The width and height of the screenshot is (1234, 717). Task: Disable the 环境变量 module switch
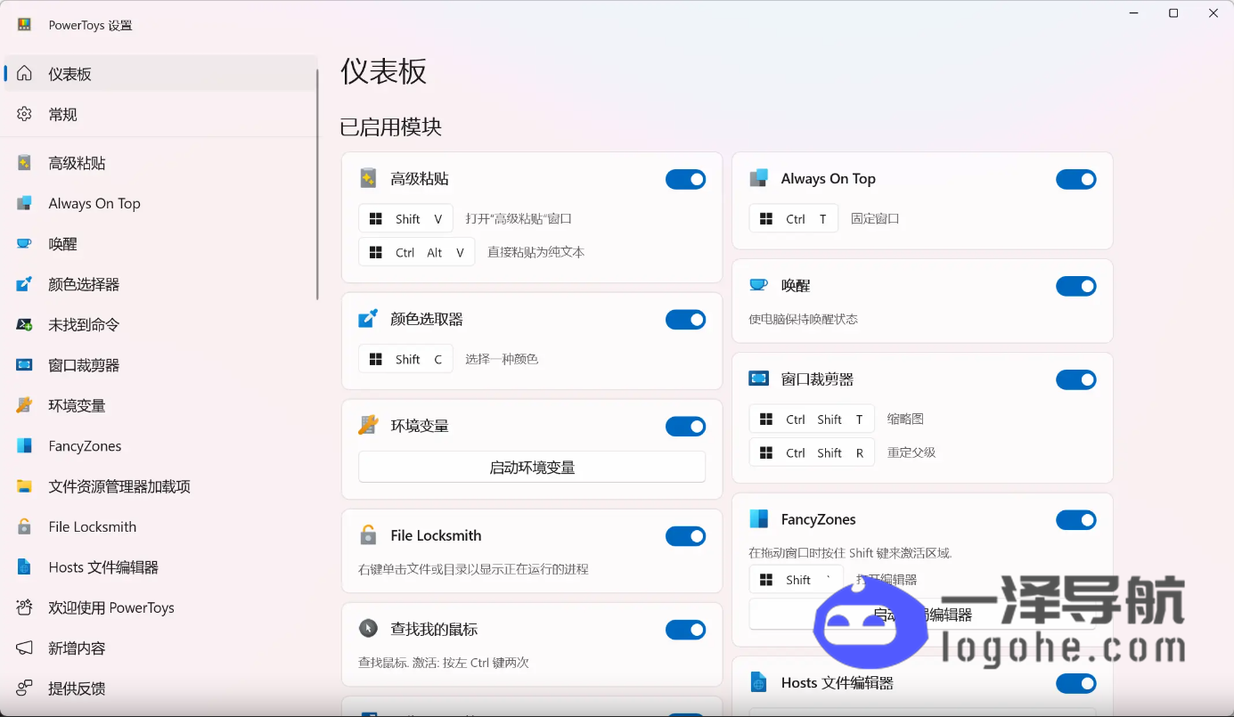(686, 427)
